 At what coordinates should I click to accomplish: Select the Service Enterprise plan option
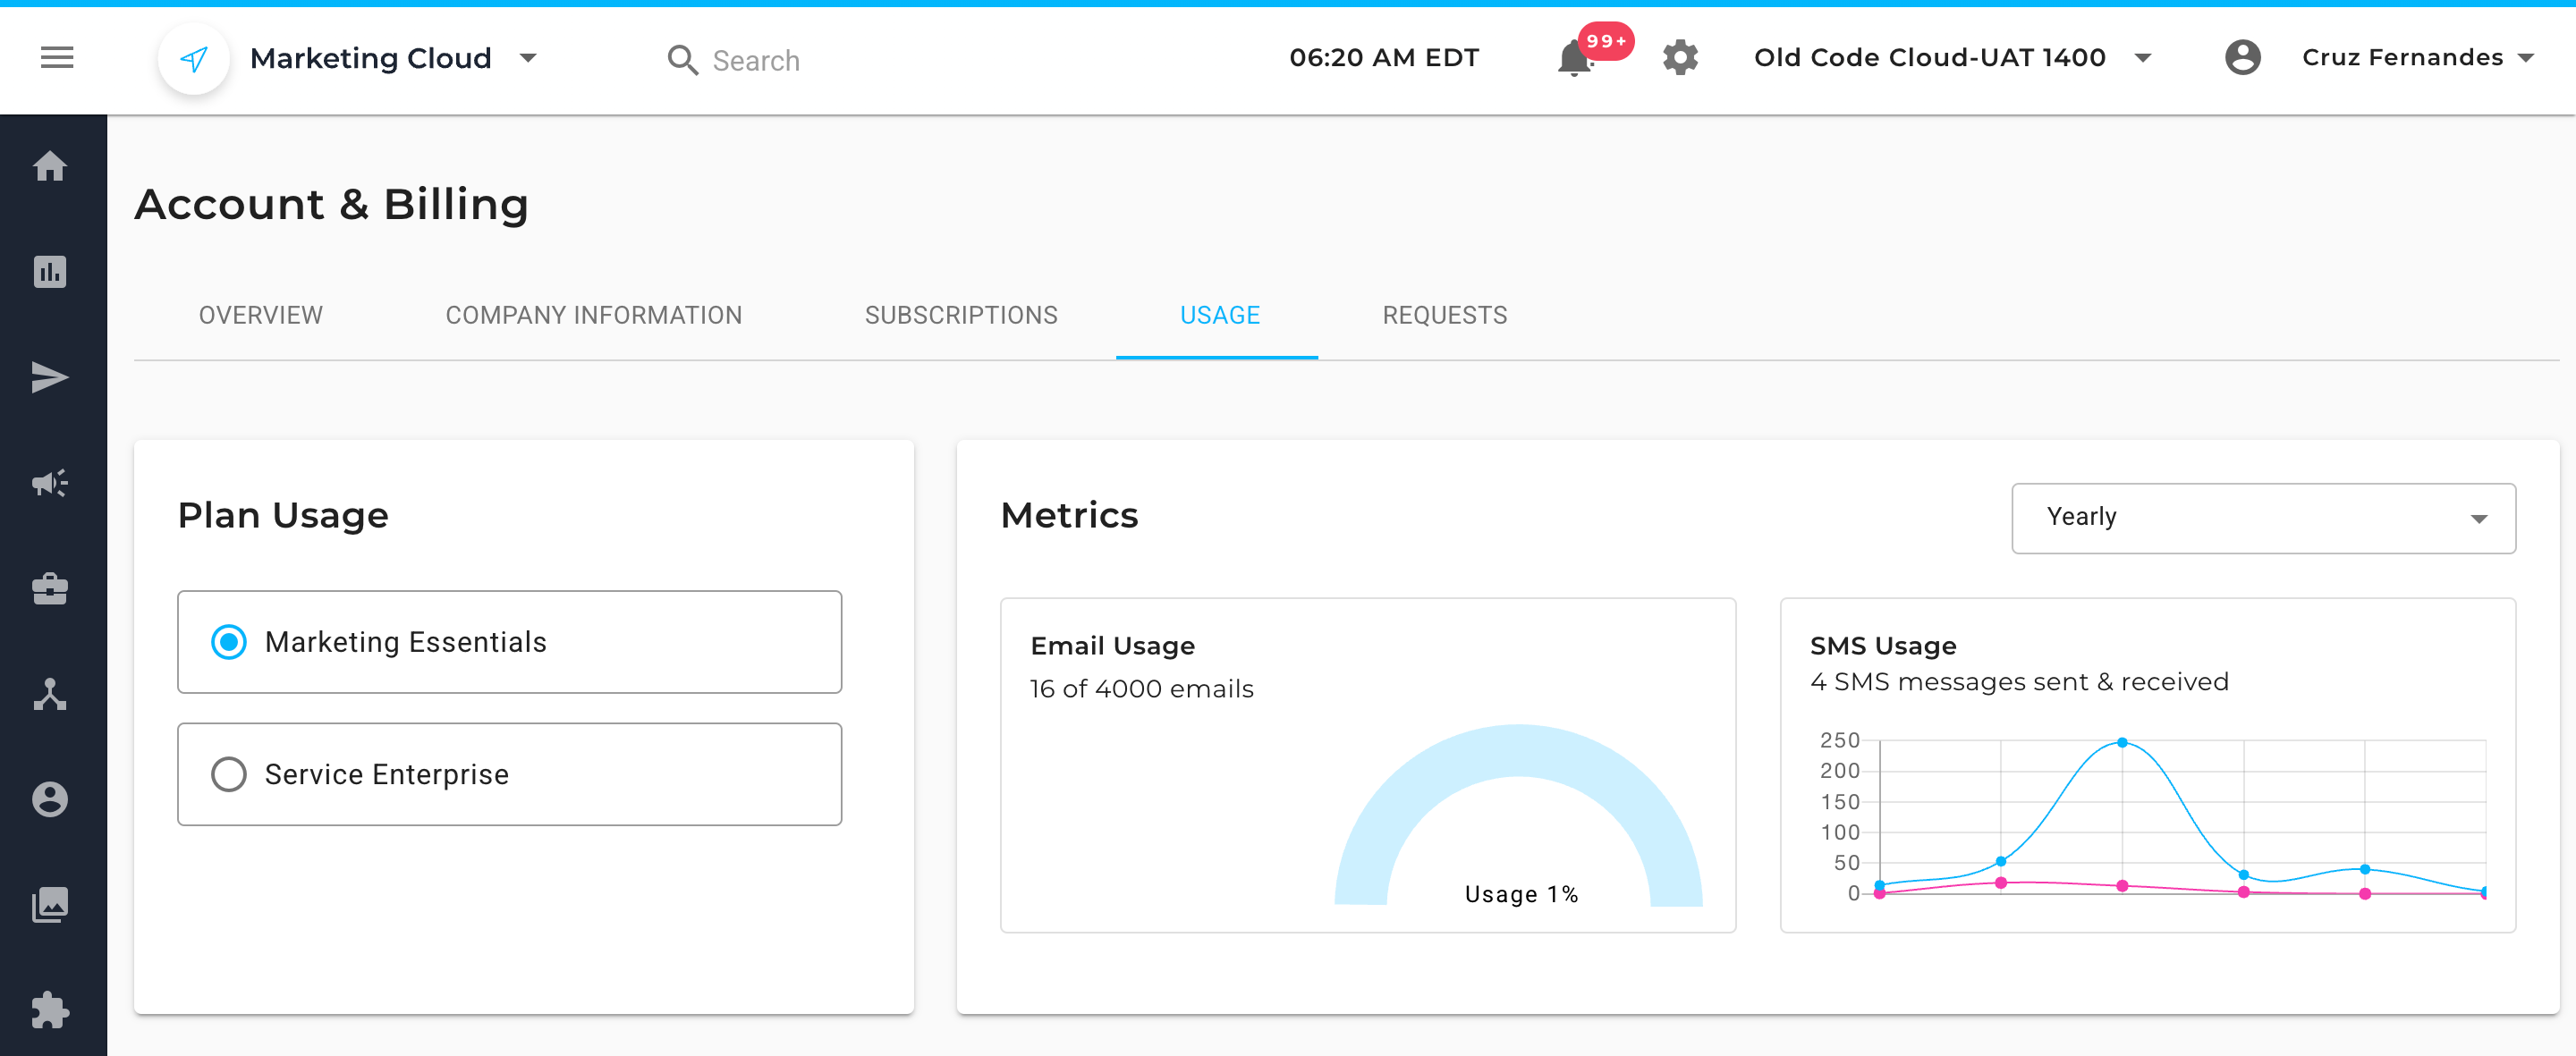pos(229,774)
